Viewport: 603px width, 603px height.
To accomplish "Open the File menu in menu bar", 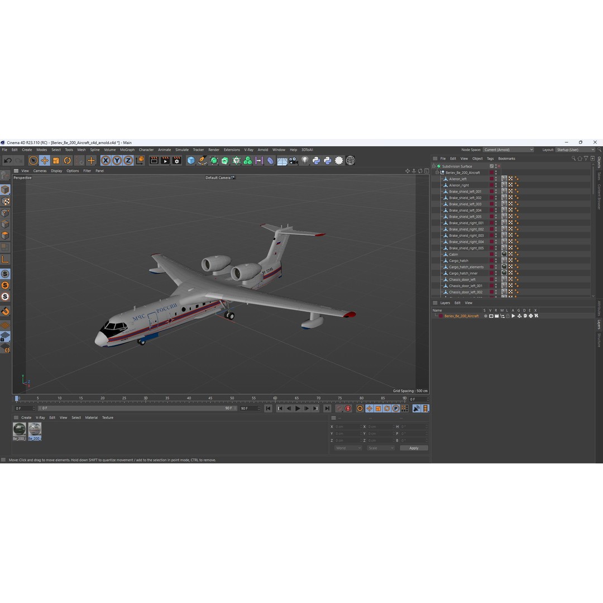I will tap(4, 150).
